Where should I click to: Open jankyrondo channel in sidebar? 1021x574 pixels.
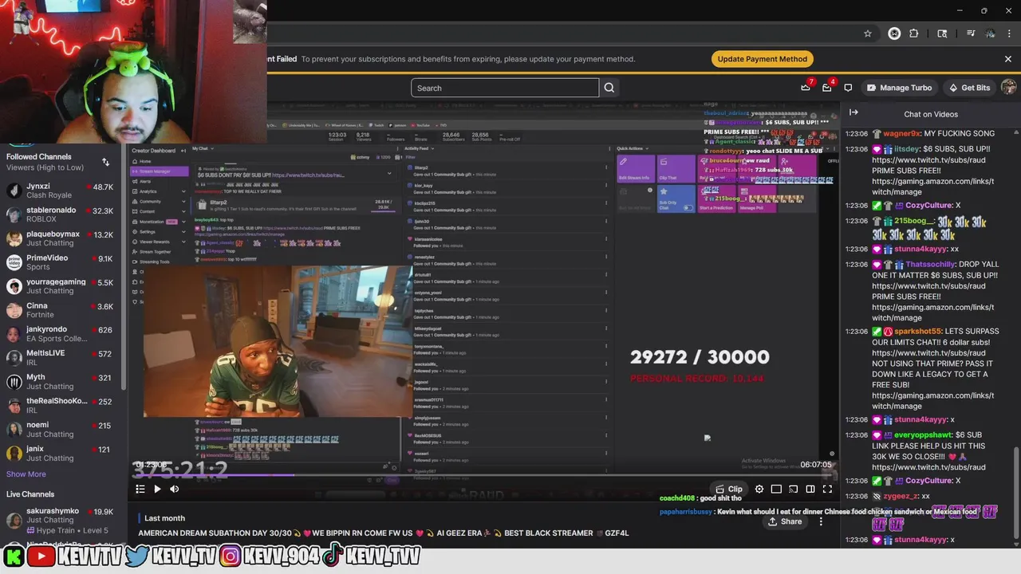pyautogui.click(x=61, y=334)
